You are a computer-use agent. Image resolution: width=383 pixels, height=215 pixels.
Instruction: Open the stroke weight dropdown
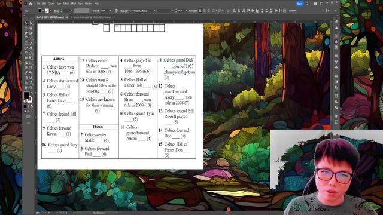[72, 11]
